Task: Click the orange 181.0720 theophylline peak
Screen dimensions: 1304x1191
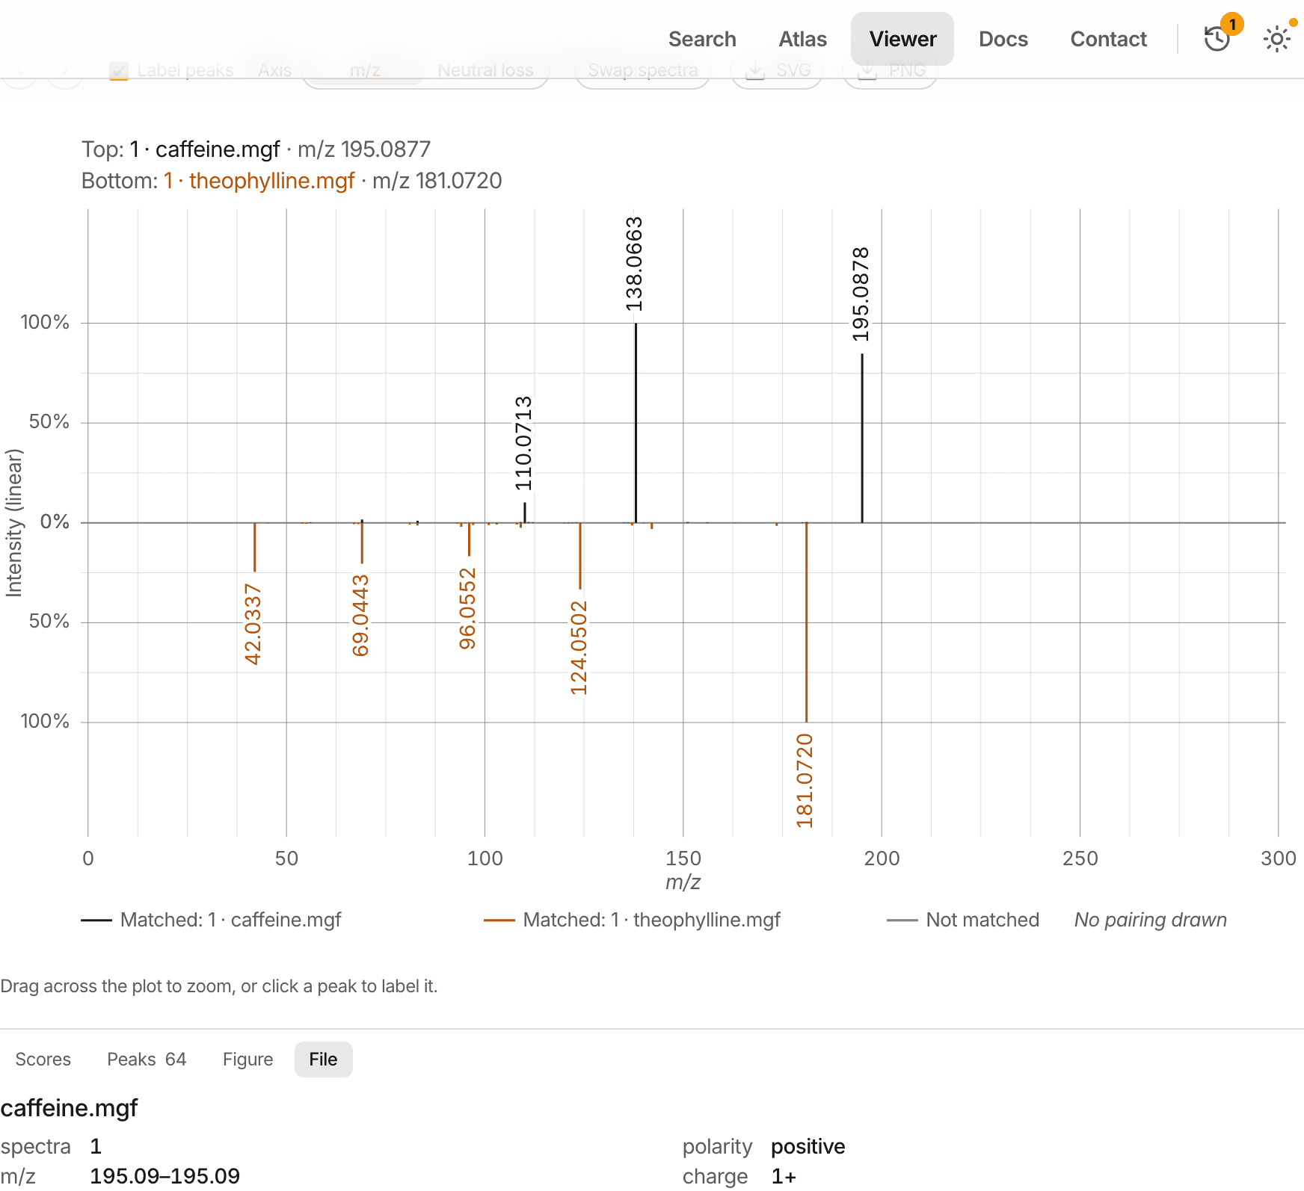Action: tap(806, 622)
